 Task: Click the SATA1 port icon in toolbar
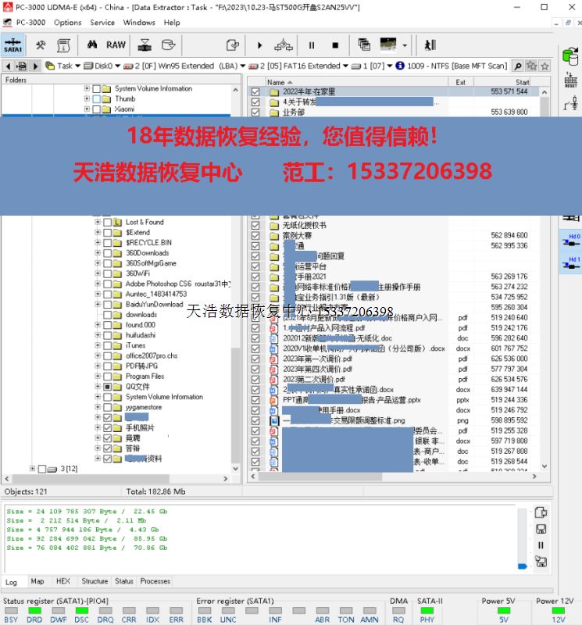click(x=13, y=45)
